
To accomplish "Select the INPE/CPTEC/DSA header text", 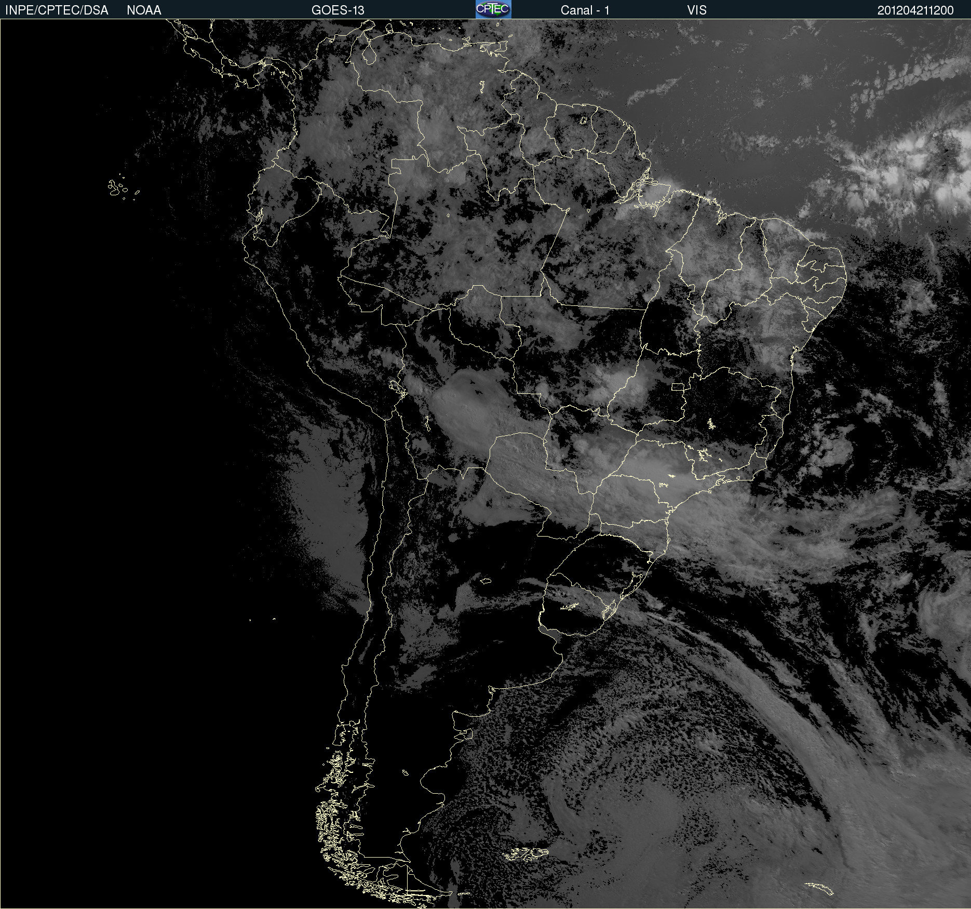I will coord(57,10).
